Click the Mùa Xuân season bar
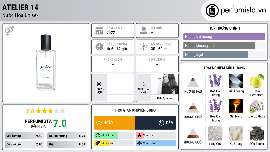Image resolution: width=270 pixels, height=152 pixels. pos(114,135)
